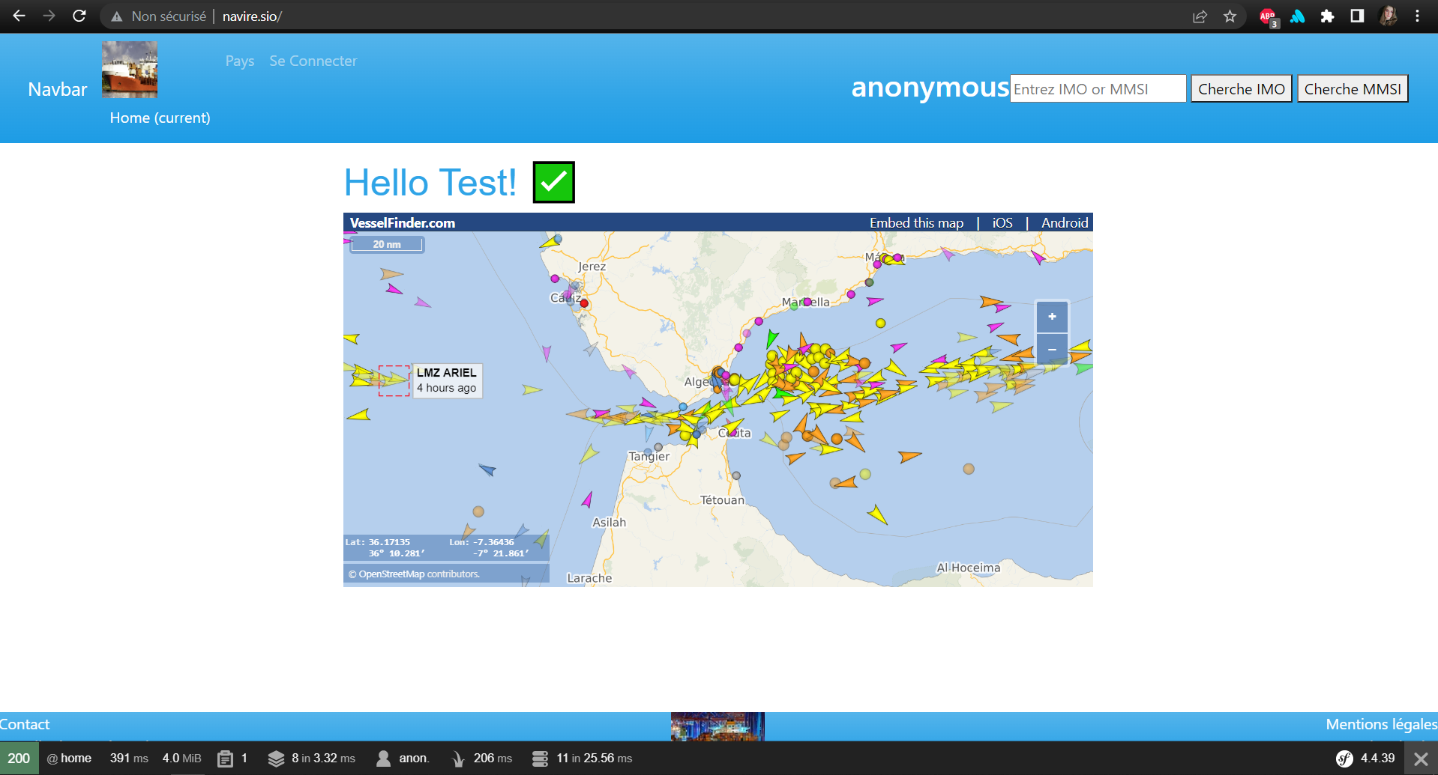Open the @ home route profiler item
1438x775 pixels.
pos(69,759)
